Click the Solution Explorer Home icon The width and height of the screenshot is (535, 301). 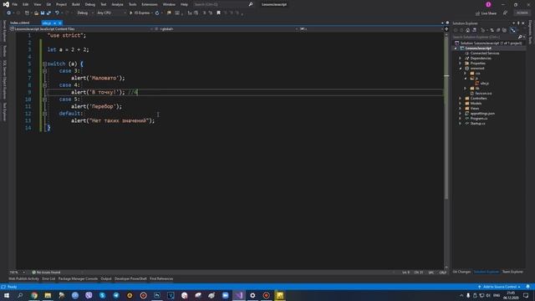(x=468, y=30)
